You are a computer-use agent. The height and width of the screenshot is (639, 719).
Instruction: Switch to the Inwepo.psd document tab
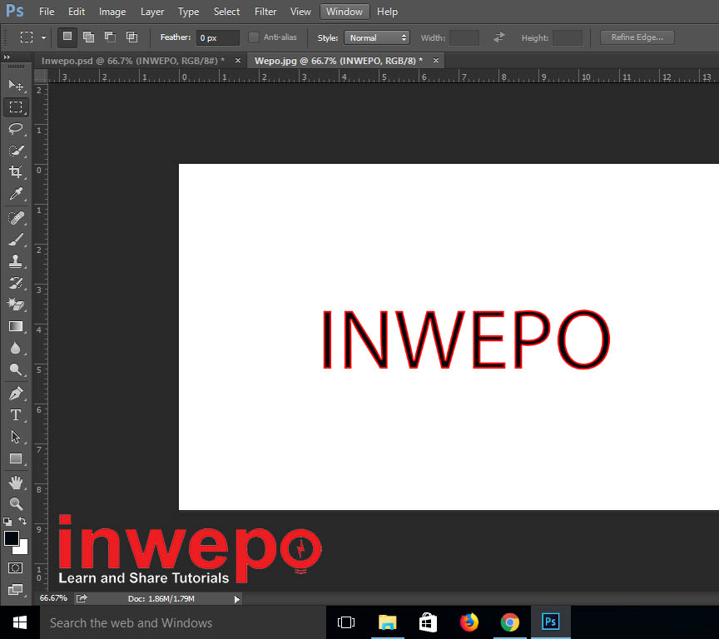tap(132, 61)
